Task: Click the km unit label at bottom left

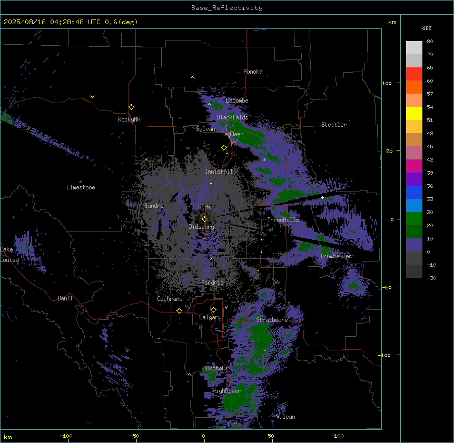Action: (8, 437)
